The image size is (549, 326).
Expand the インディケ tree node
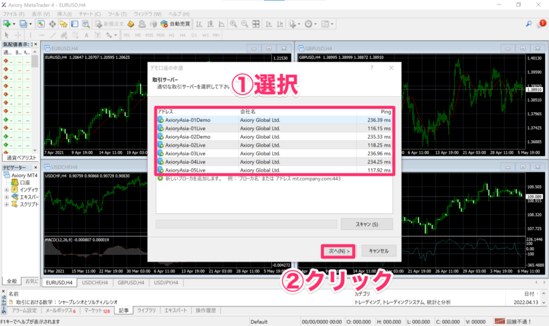pos(6,190)
